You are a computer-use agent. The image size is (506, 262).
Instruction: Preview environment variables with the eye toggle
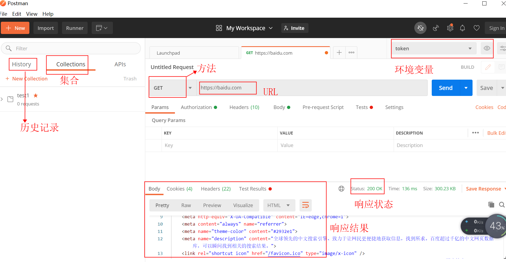tap(487, 48)
